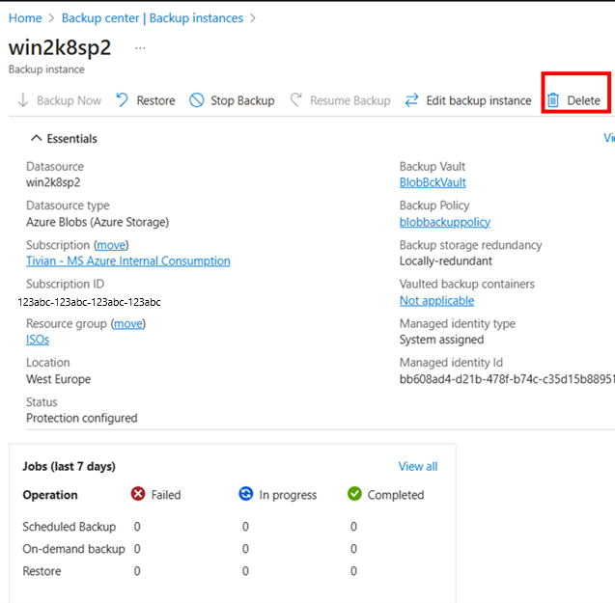The image size is (615, 603).
Task: Click the Backup Now download arrow icon
Action: click(23, 100)
